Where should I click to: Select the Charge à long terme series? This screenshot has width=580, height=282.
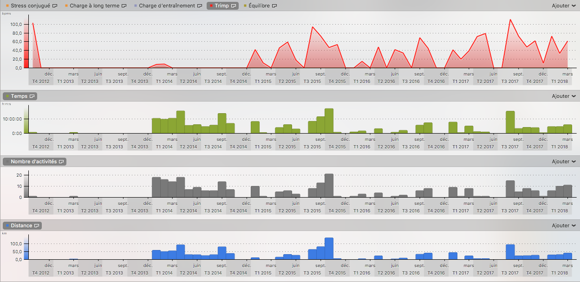pyautogui.click(x=95, y=6)
